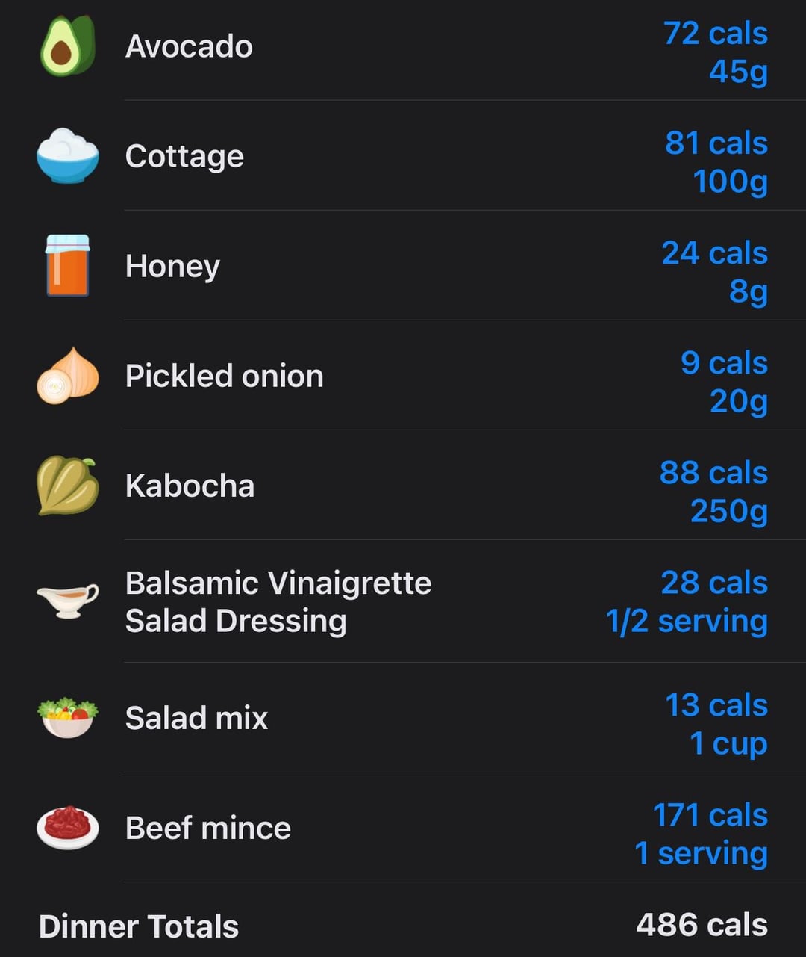
Task: Edit the 81 cals 100g cottage amount
Action: (x=716, y=162)
